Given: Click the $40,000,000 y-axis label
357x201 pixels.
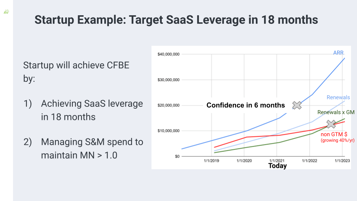Looking at the screenshot, I should (168, 54).
